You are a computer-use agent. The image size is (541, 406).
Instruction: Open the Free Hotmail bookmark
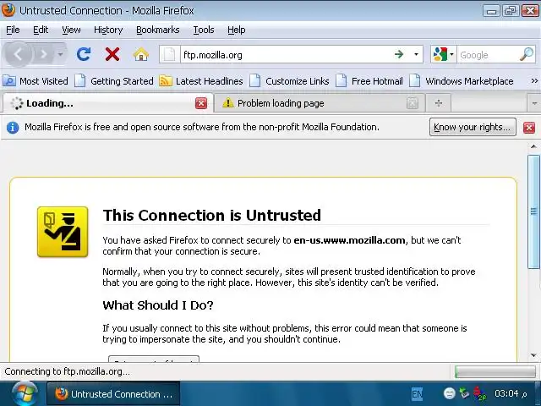[x=369, y=81]
